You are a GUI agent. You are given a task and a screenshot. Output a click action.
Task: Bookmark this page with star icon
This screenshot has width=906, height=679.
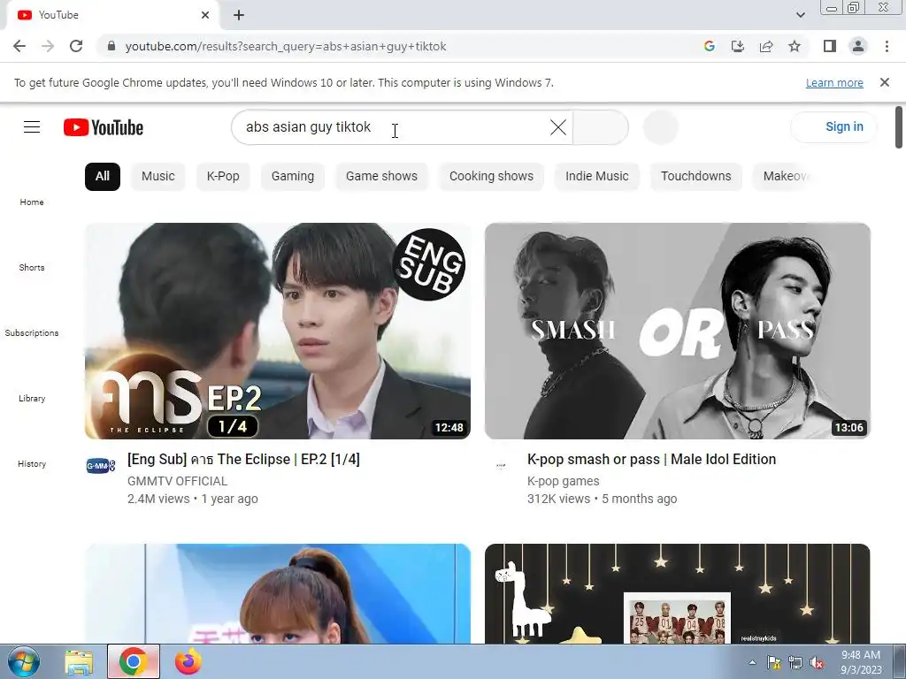[795, 46]
